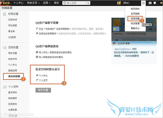Open 头像形象 in sidebar
163x118 pixels.
[13, 110]
